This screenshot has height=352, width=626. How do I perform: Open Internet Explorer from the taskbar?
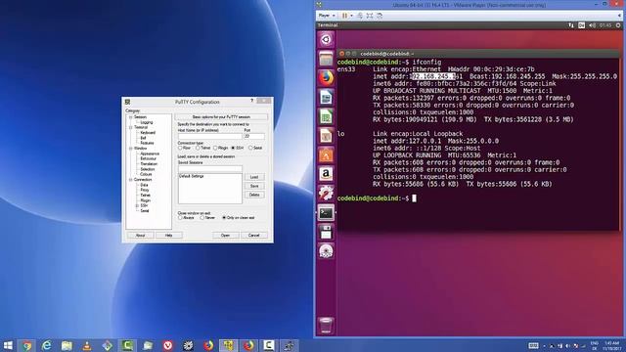tap(47, 345)
